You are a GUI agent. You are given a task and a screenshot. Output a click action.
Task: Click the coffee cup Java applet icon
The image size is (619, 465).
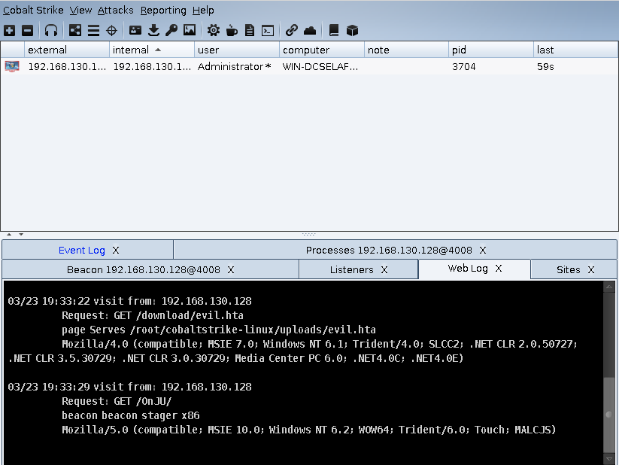pos(232,30)
